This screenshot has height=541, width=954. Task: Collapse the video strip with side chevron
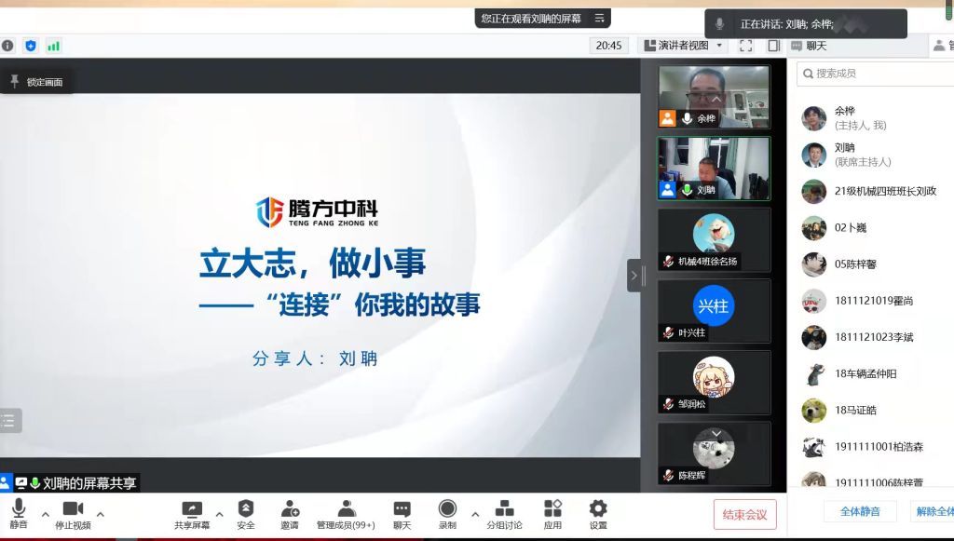[x=634, y=276]
